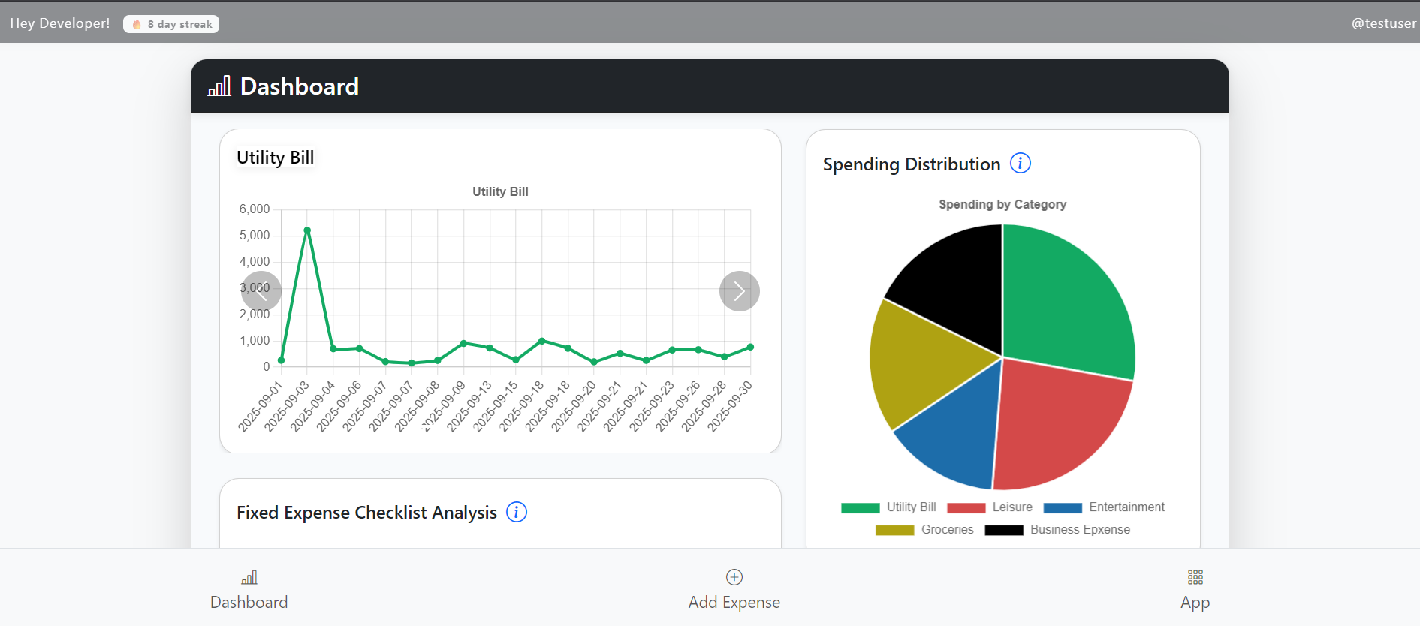
Task: Switch to the App tab label
Action: 1195,603
